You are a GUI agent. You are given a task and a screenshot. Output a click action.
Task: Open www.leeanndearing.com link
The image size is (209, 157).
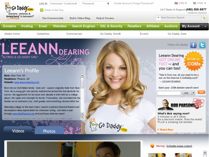pos(27,82)
